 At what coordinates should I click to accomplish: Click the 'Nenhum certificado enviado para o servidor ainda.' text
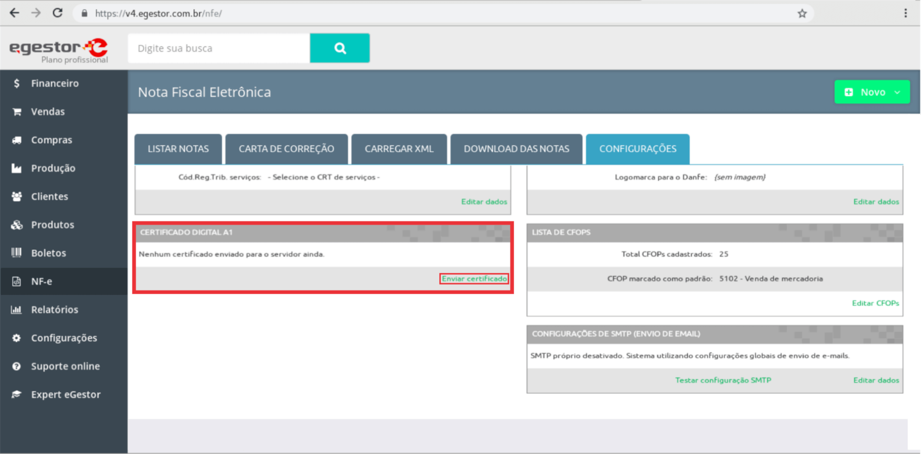232,255
